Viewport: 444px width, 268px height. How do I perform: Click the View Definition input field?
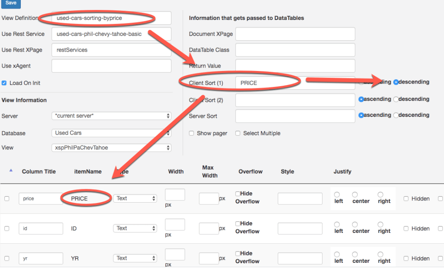coord(111,18)
